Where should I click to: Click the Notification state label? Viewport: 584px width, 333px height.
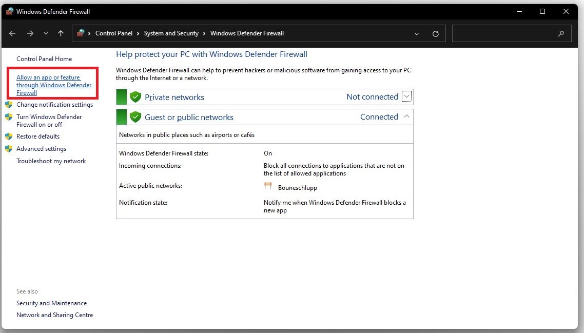[x=143, y=203]
